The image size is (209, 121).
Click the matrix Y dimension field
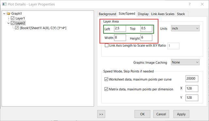click(192, 98)
